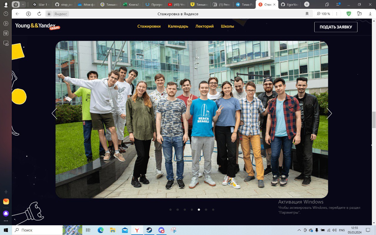376x235 pixels.
Task: Select the first carousel dot
Action: pos(170,210)
